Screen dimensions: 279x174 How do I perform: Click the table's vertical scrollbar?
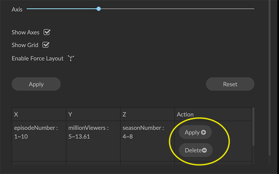253,128
